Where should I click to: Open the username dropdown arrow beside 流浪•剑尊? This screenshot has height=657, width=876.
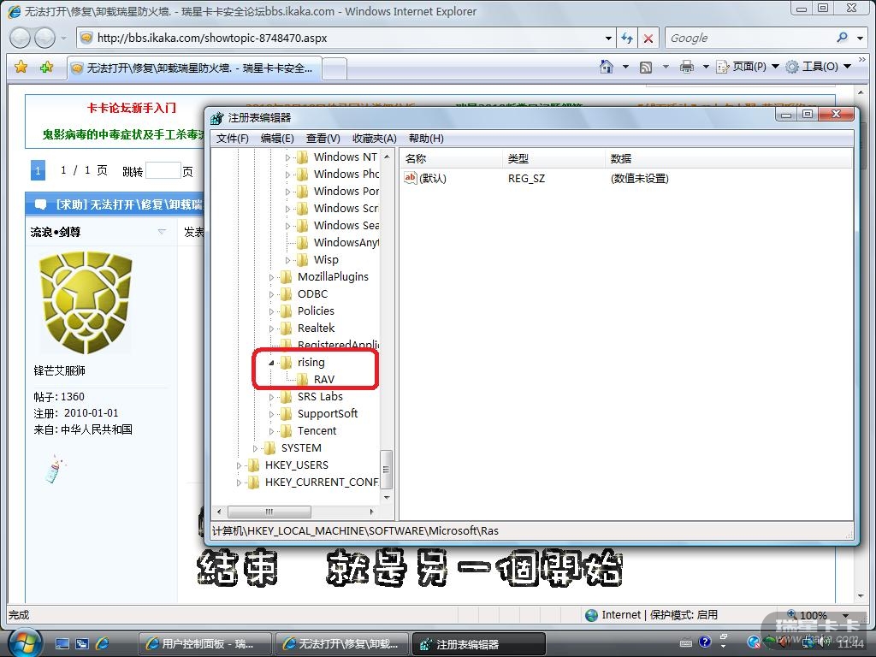tap(162, 231)
